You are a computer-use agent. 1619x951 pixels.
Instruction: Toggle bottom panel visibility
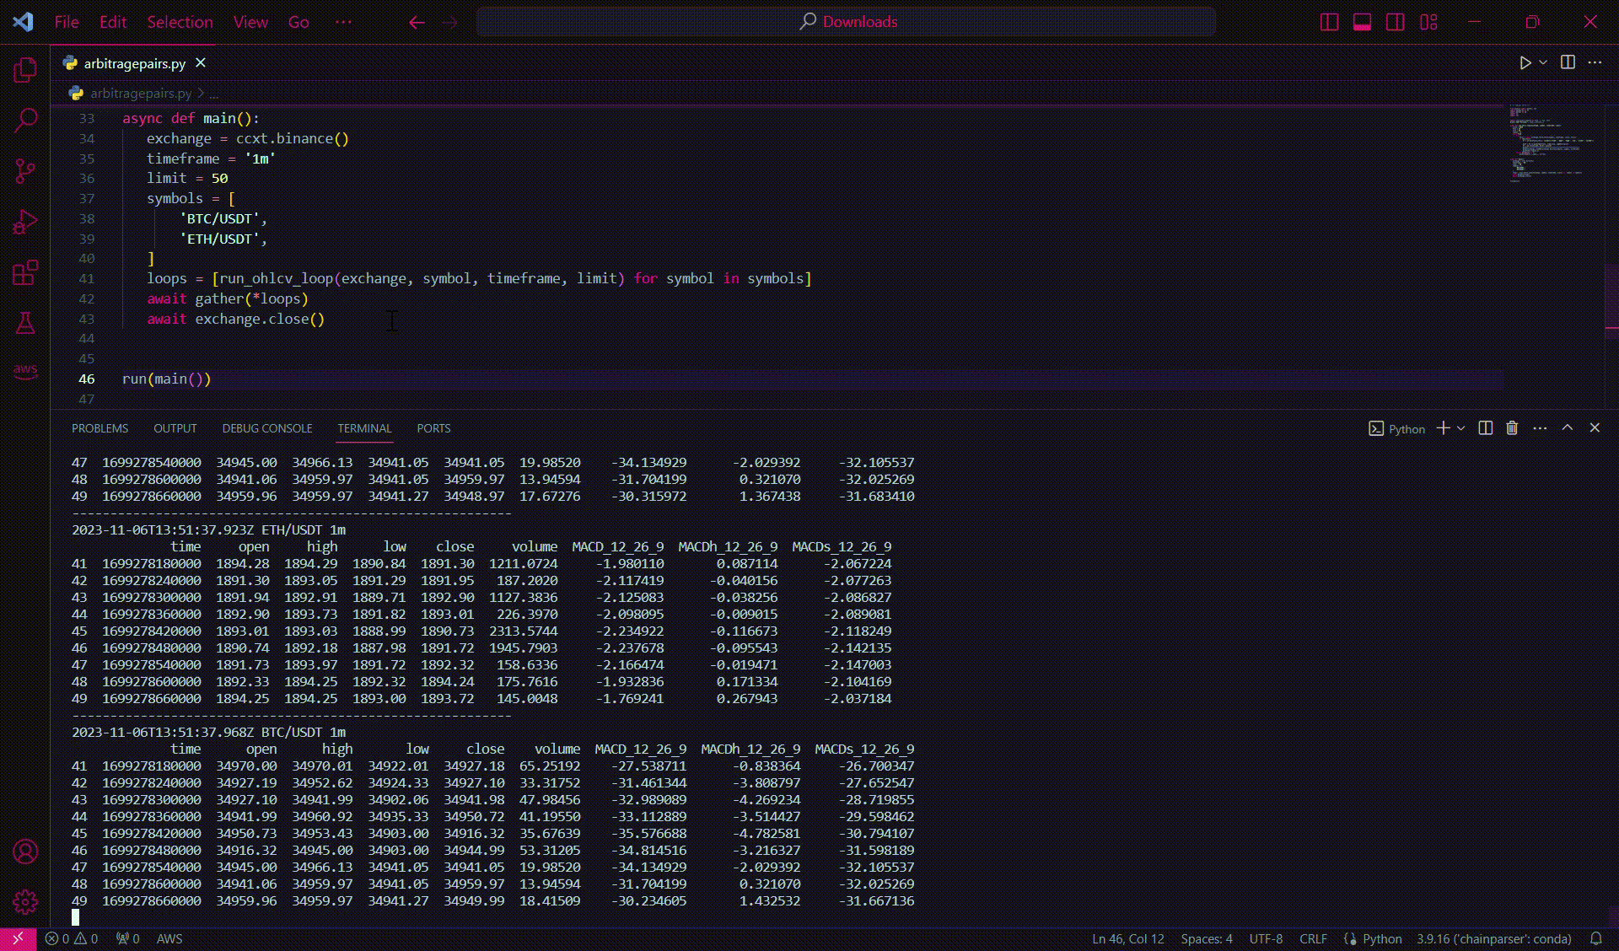tap(1362, 22)
